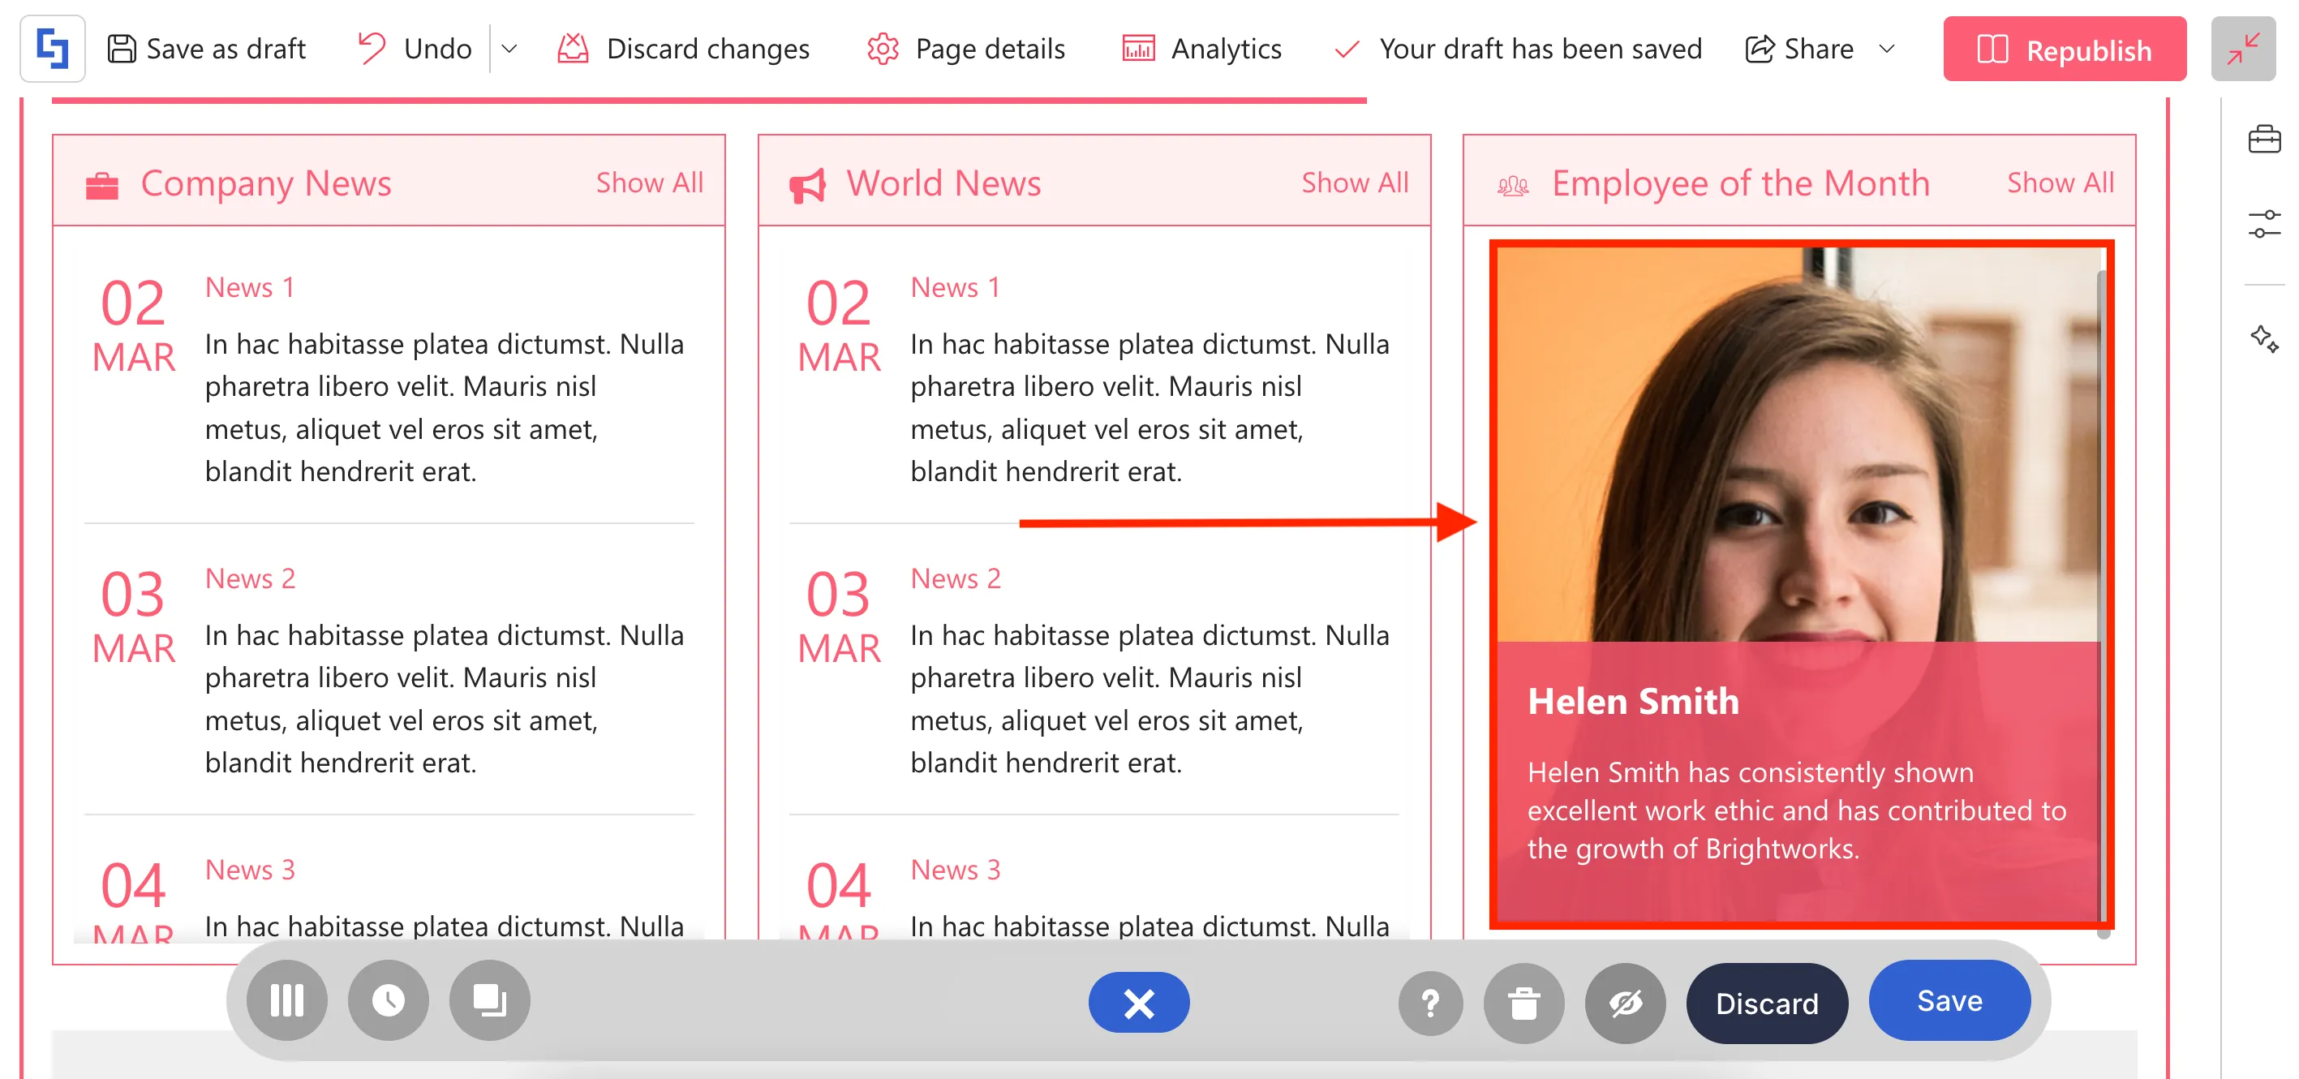2299x1079 pixels.
Task: Click the Employee of the Month title
Action: pyautogui.click(x=1741, y=183)
